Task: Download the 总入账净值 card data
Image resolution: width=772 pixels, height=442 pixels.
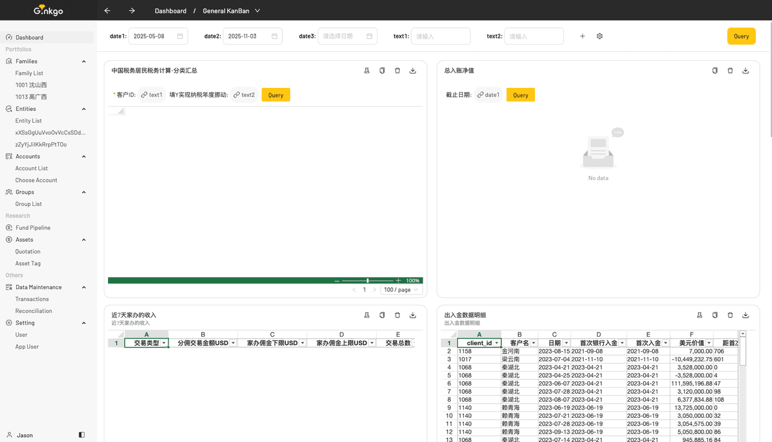Action: [746, 70]
